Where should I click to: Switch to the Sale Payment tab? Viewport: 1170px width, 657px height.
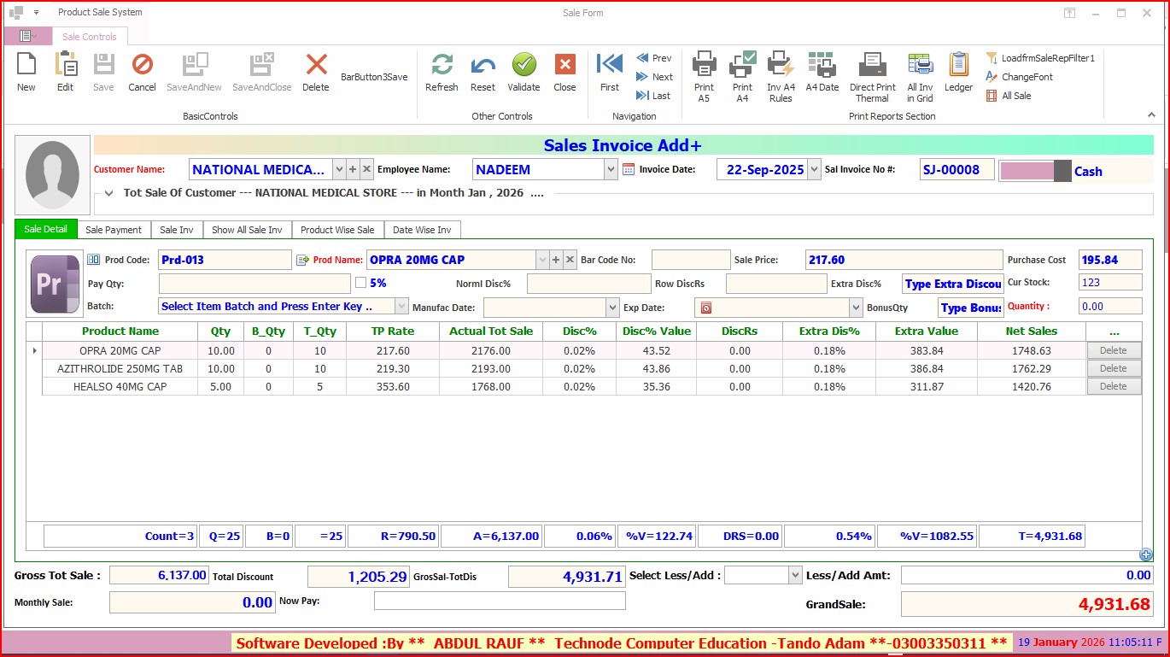tap(114, 230)
